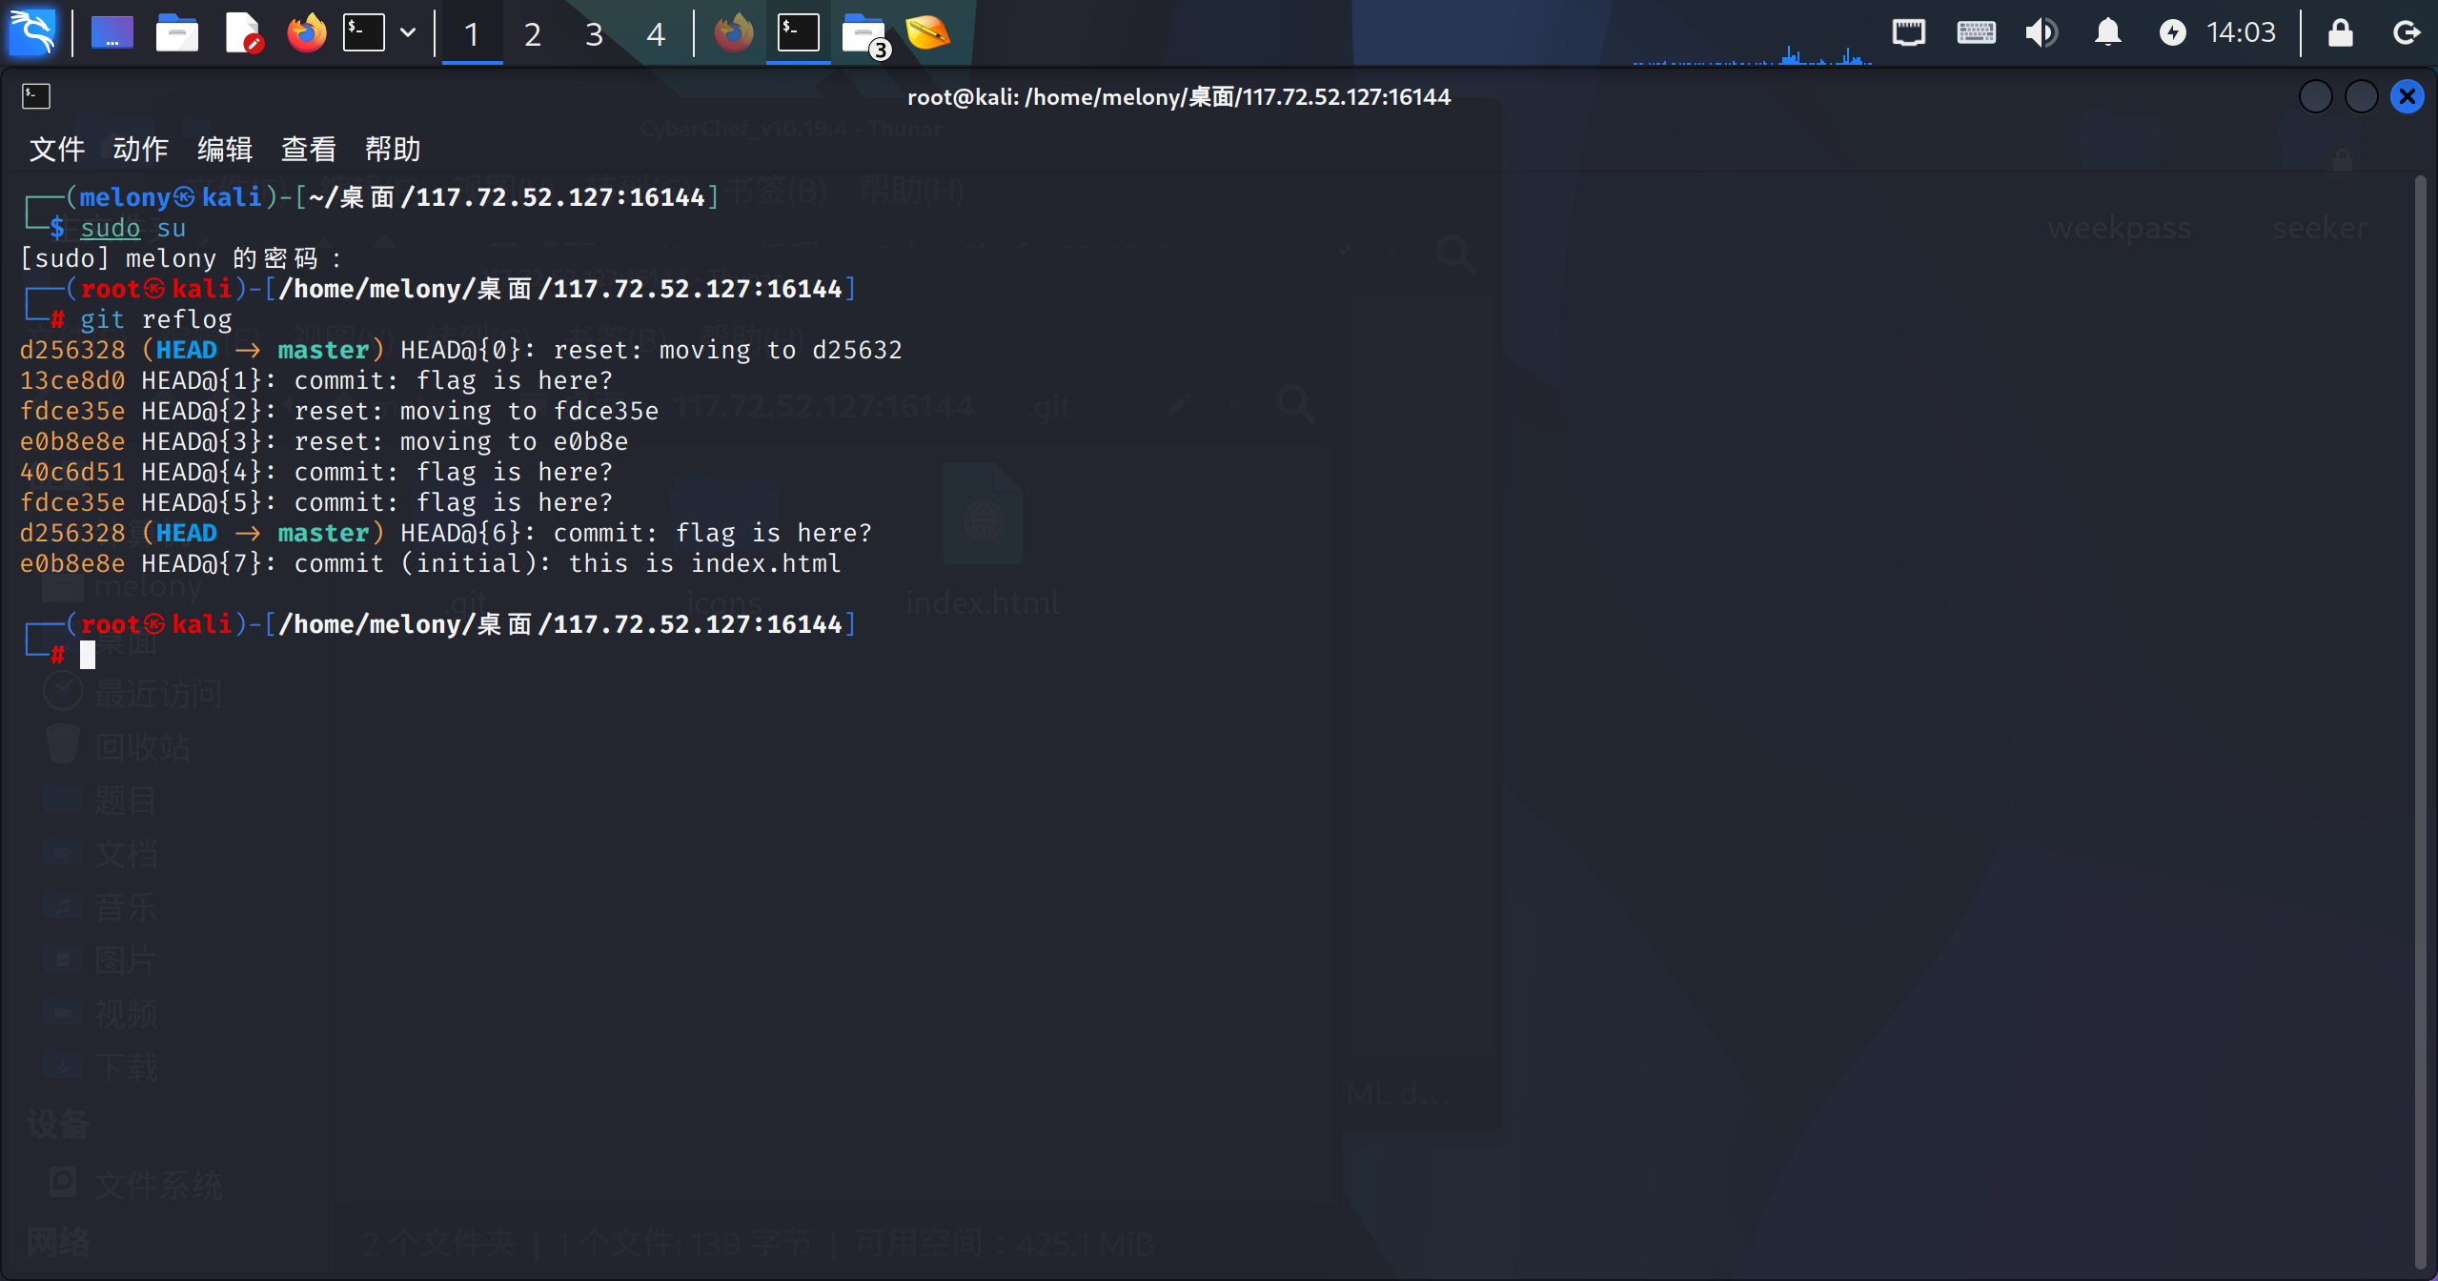Image resolution: width=2438 pixels, height=1281 pixels.
Task: Open the 文件 menu in terminal
Action: click(x=57, y=149)
